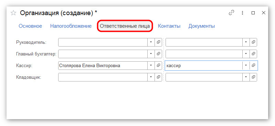Image resolution: width=275 pixels, height=126 pixels.
Task: Open Кладовщик position record icon
Action: [253, 77]
